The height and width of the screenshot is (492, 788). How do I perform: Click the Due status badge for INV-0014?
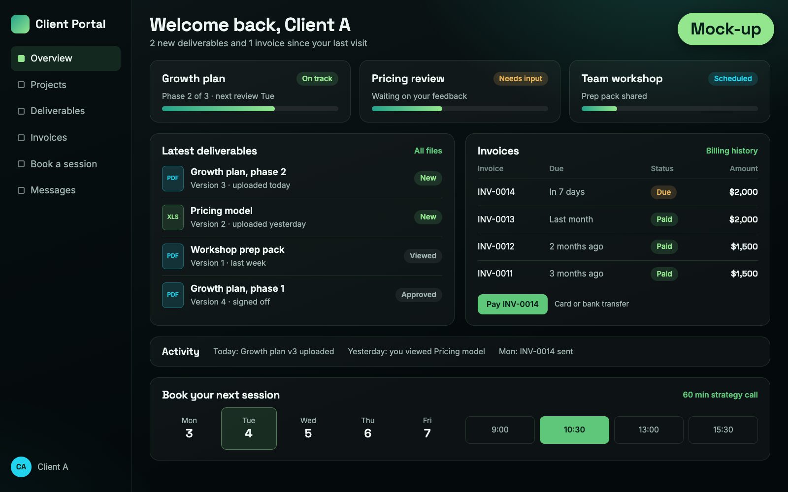click(663, 192)
